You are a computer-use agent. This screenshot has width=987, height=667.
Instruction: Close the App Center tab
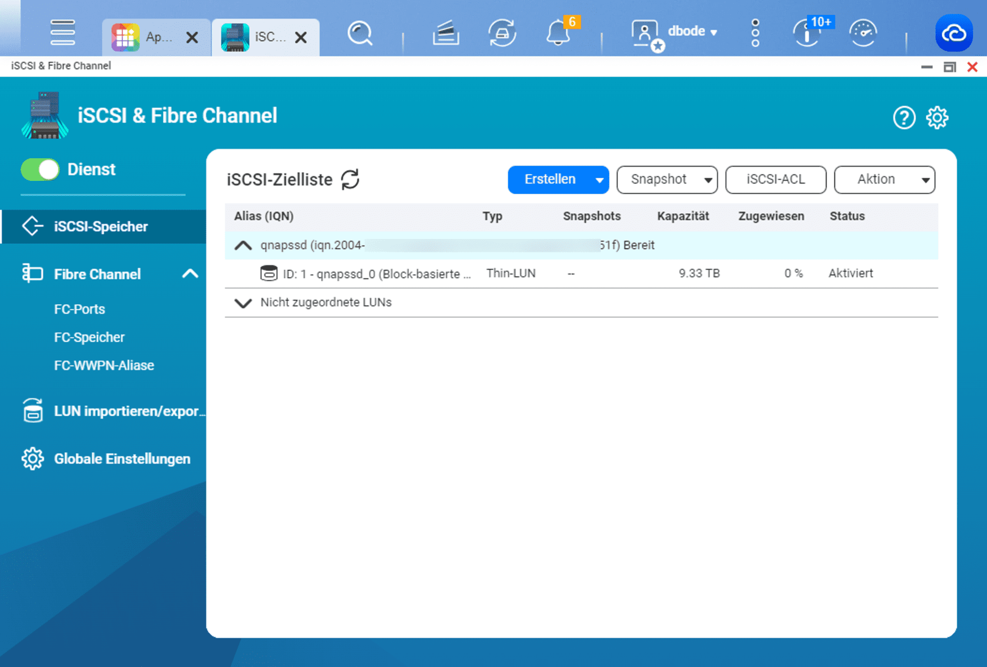coord(192,37)
